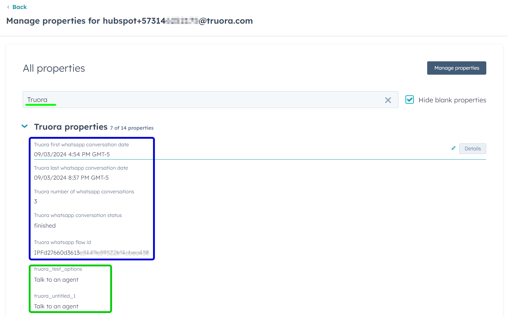Uncheck Hide blank properties checkbox
508x317 pixels.
click(409, 100)
